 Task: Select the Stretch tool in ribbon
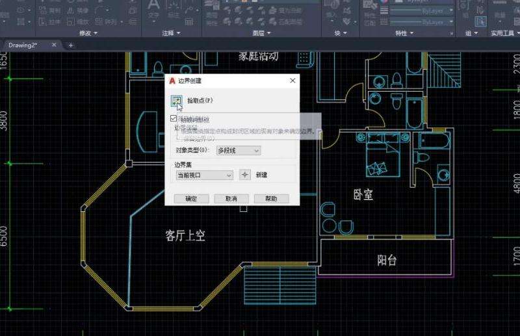coord(49,22)
